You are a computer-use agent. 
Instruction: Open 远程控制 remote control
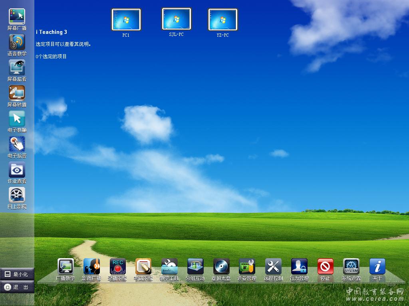tap(273, 267)
